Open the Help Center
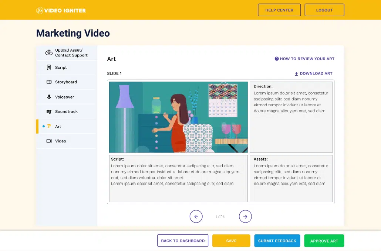Image resolution: width=381 pixels, height=251 pixels. pyautogui.click(x=279, y=10)
